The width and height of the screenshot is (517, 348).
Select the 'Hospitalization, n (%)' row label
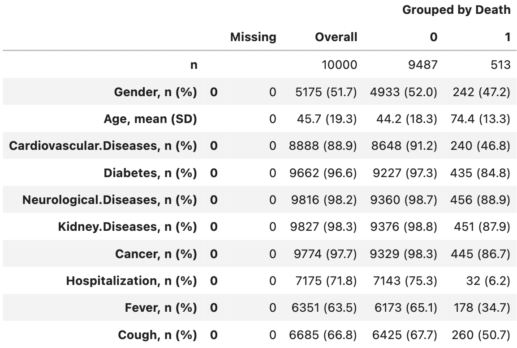131,281
